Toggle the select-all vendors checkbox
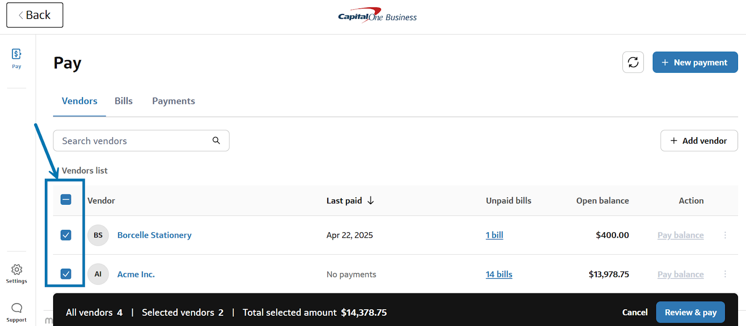The width and height of the screenshot is (746, 326). pos(66,200)
